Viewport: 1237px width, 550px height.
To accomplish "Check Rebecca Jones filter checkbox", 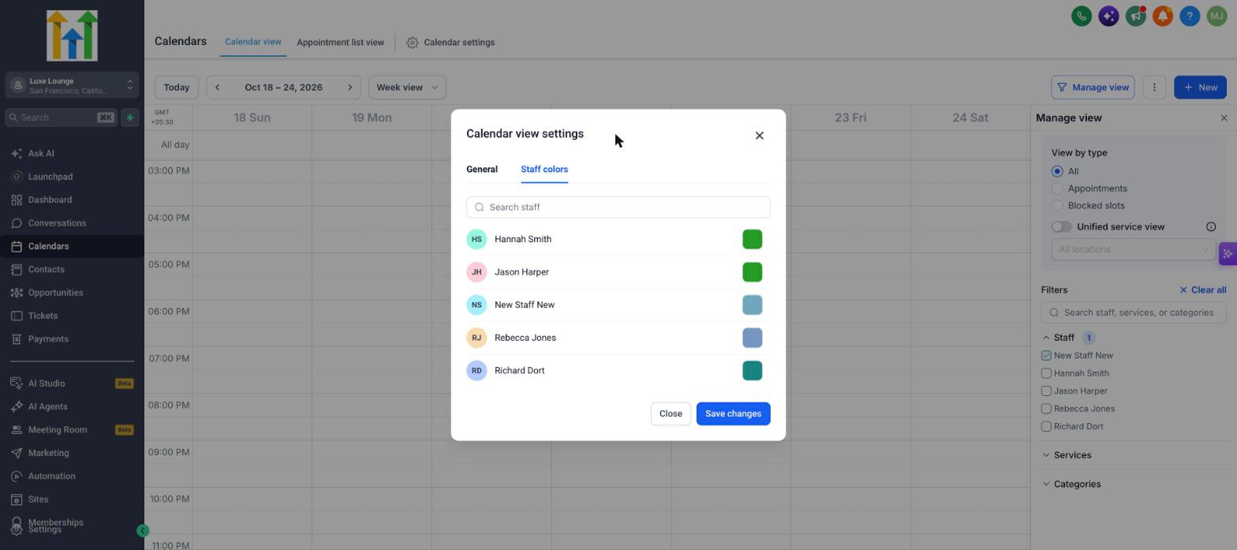I will click(x=1046, y=409).
